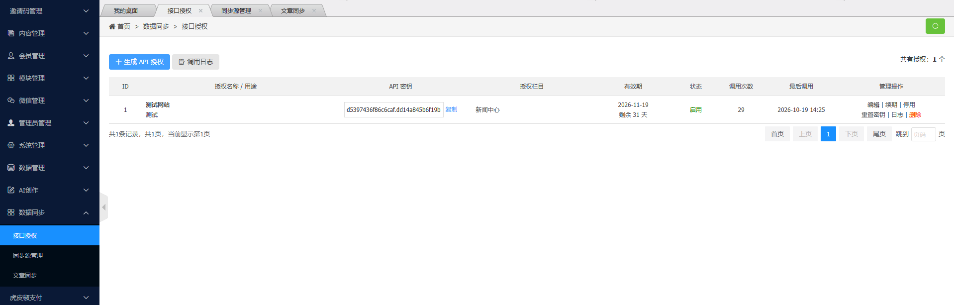The height and width of the screenshot is (305, 954).
Task: Expand the 会员管理 chevron
Action: [86, 56]
